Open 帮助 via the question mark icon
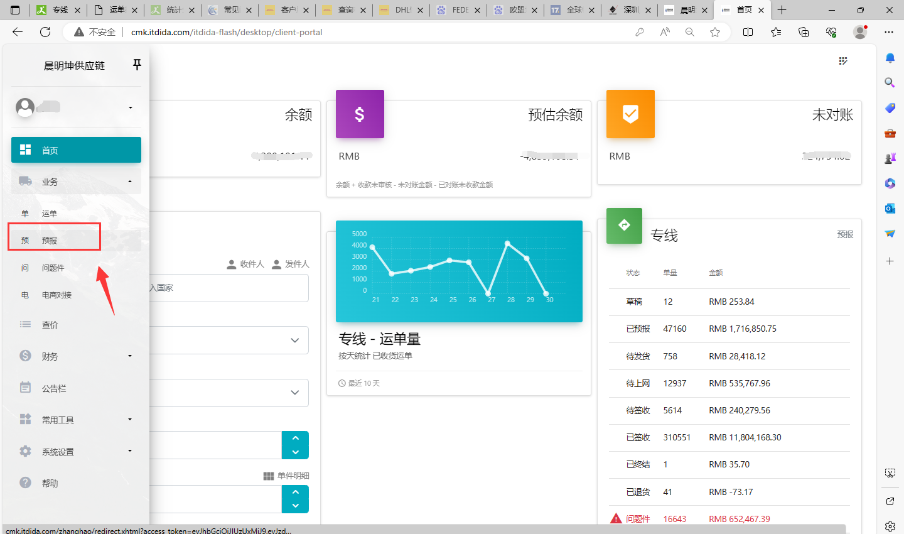 click(25, 482)
